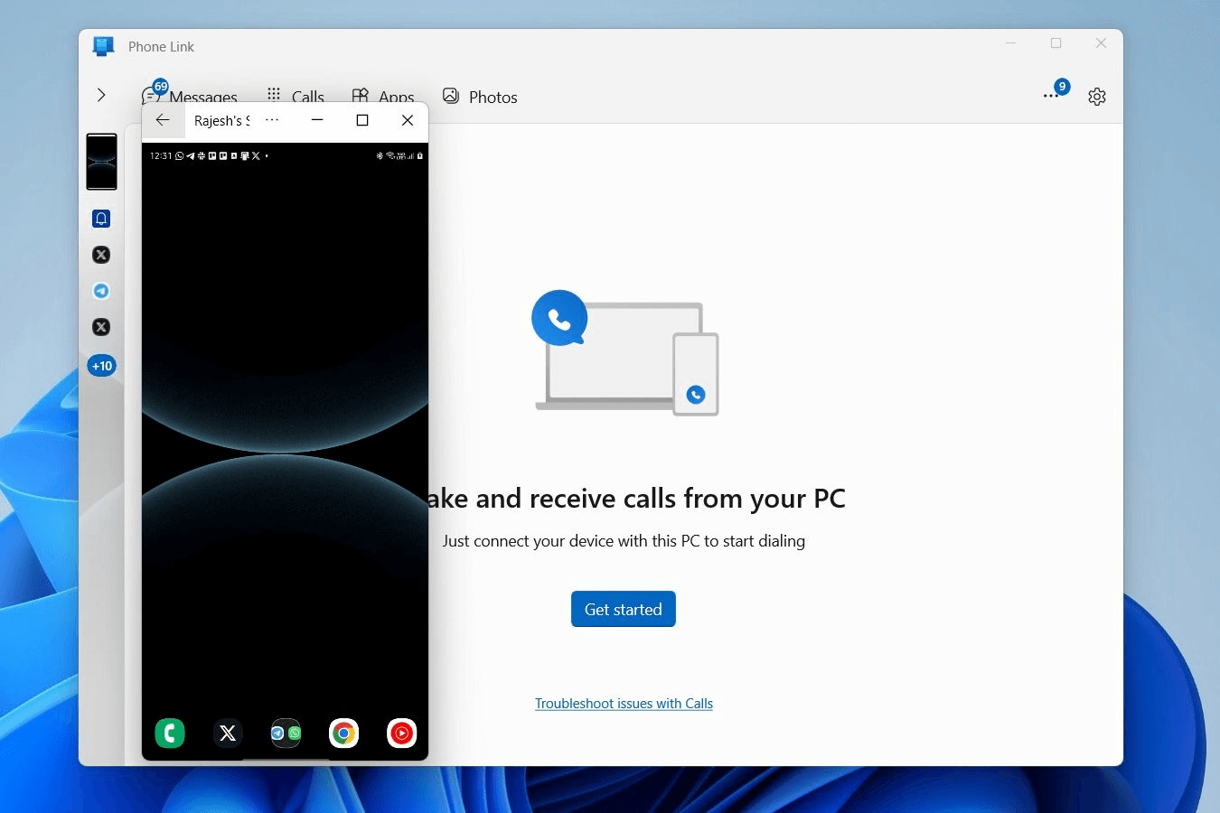1220x813 pixels.
Task: Click the notifications bell icon in sidebar
Action: pyautogui.click(x=101, y=219)
